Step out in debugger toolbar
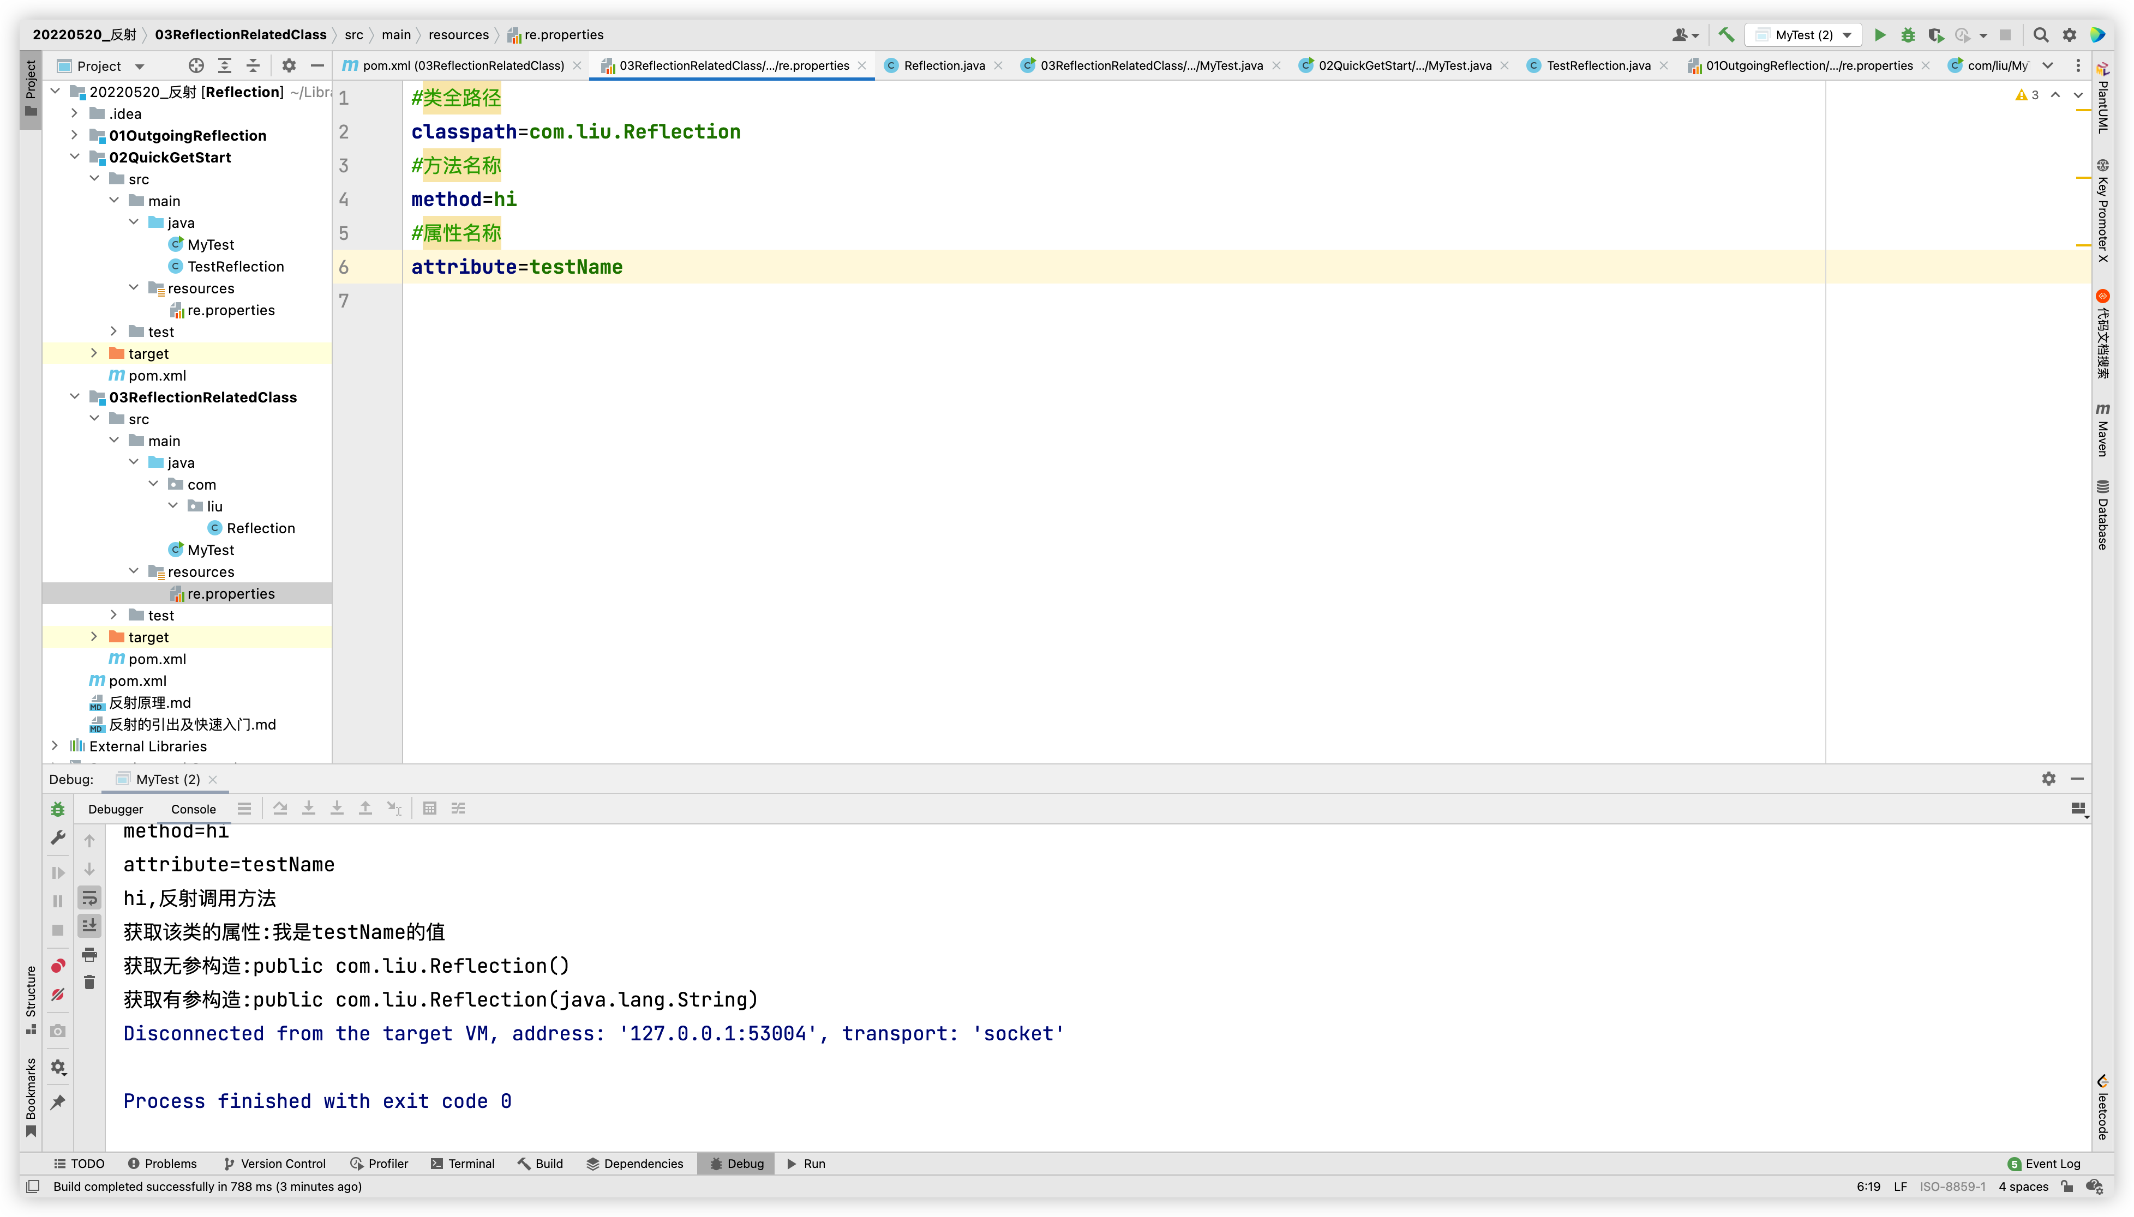 365,808
